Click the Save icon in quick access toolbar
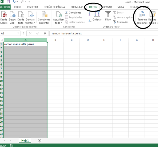Screen dimensions: 160x147 [x=8, y=2]
